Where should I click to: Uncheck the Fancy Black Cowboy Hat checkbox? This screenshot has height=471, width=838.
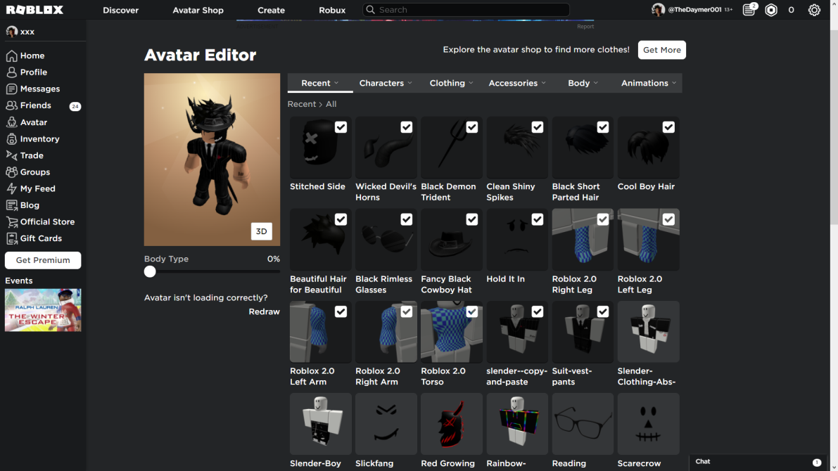472,219
